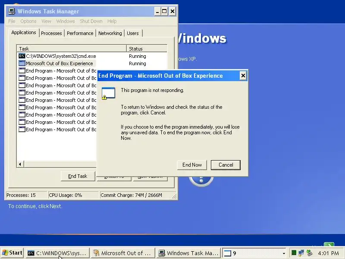345x259 pixels.
Task: Click the cmd.exe icon in the task list
Action: [22, 56]
